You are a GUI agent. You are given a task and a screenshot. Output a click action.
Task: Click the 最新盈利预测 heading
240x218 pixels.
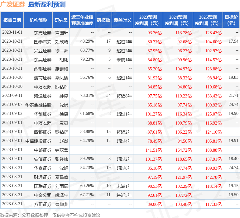[47, 4]
